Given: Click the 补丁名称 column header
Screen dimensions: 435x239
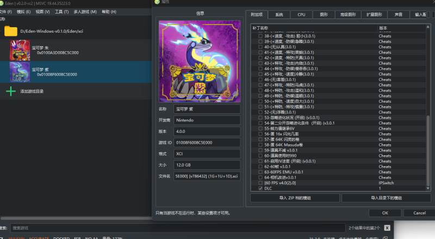Looking at the screenshot, I should click(314, 28).
